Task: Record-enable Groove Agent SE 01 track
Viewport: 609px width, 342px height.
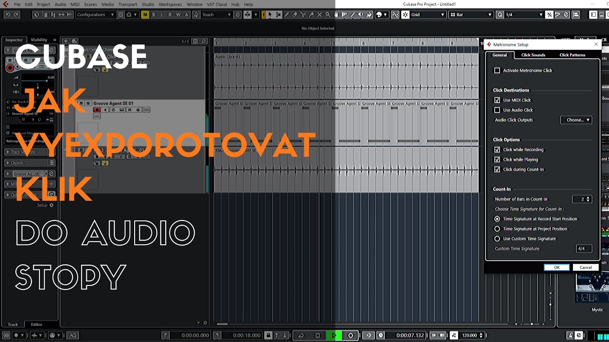Action: pos(97,110)
